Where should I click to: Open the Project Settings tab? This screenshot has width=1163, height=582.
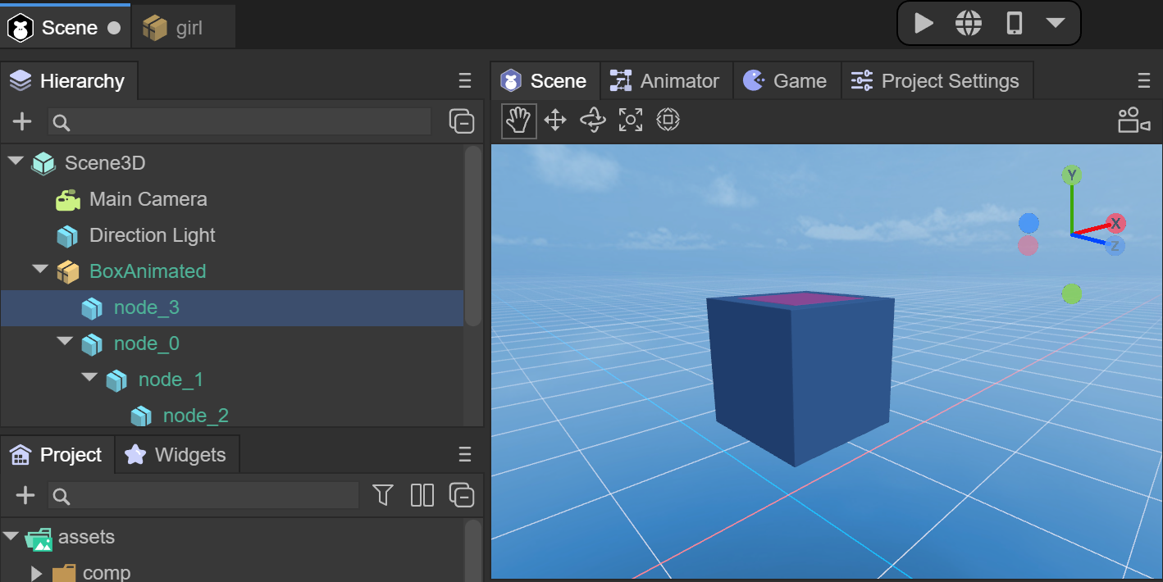tap(936, 81)
